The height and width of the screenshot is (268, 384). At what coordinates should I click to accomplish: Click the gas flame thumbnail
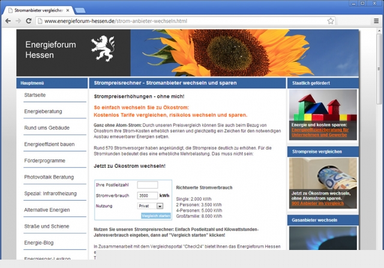coord(323,238)
